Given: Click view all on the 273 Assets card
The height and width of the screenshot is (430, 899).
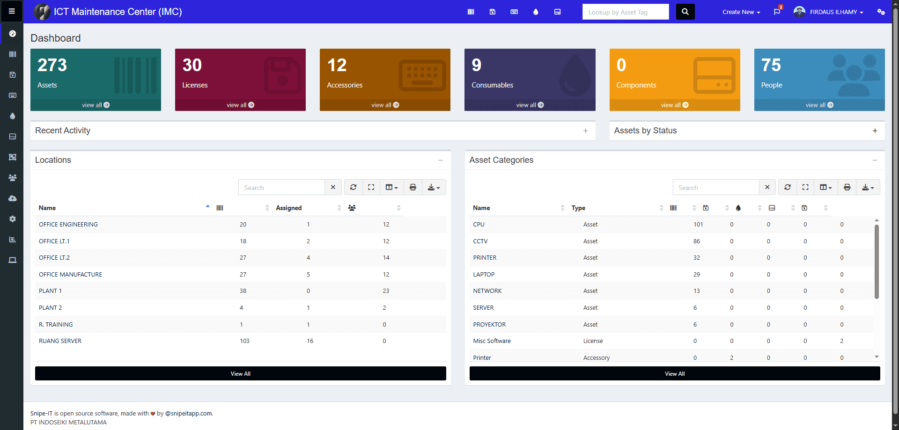Looking at the screenshot, I should click(x=96, y=105).
